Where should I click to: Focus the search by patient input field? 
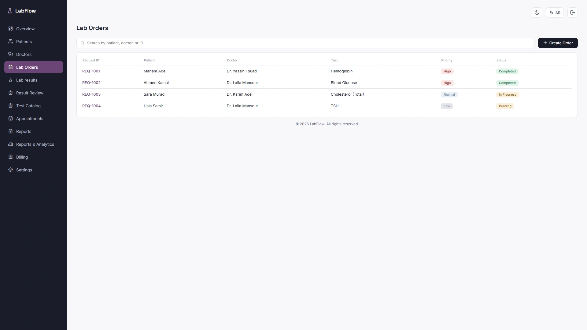[305, 43]
